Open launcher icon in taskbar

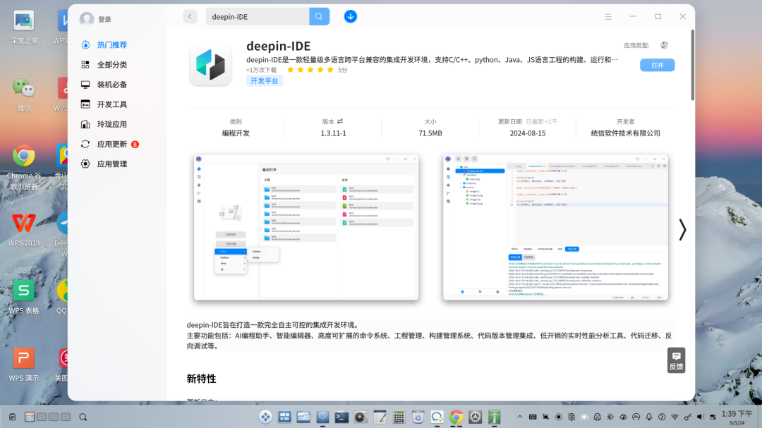tap(265, 417)
